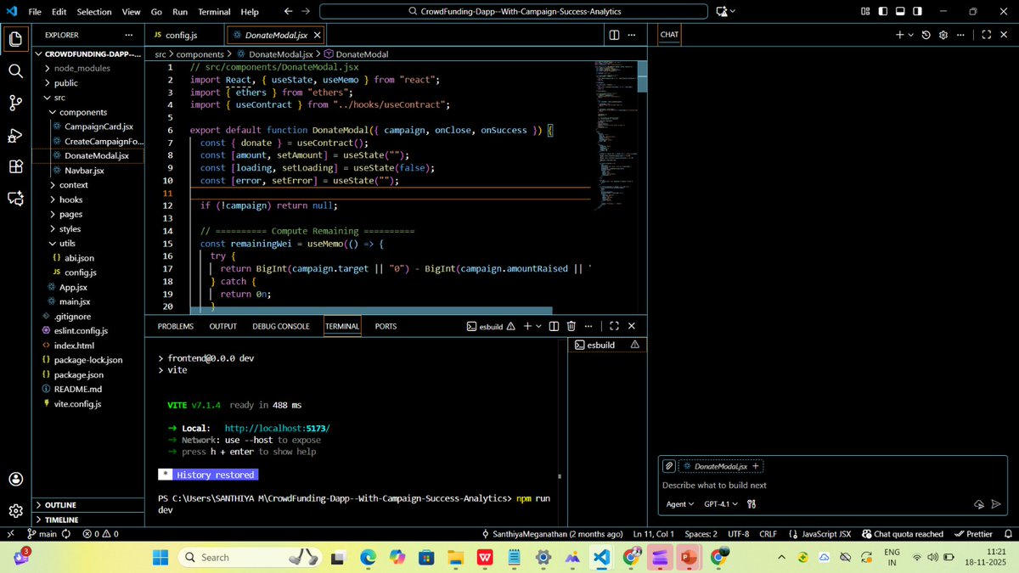Click the Explorer panel ellipsis menu

click(x=128, y=35)
